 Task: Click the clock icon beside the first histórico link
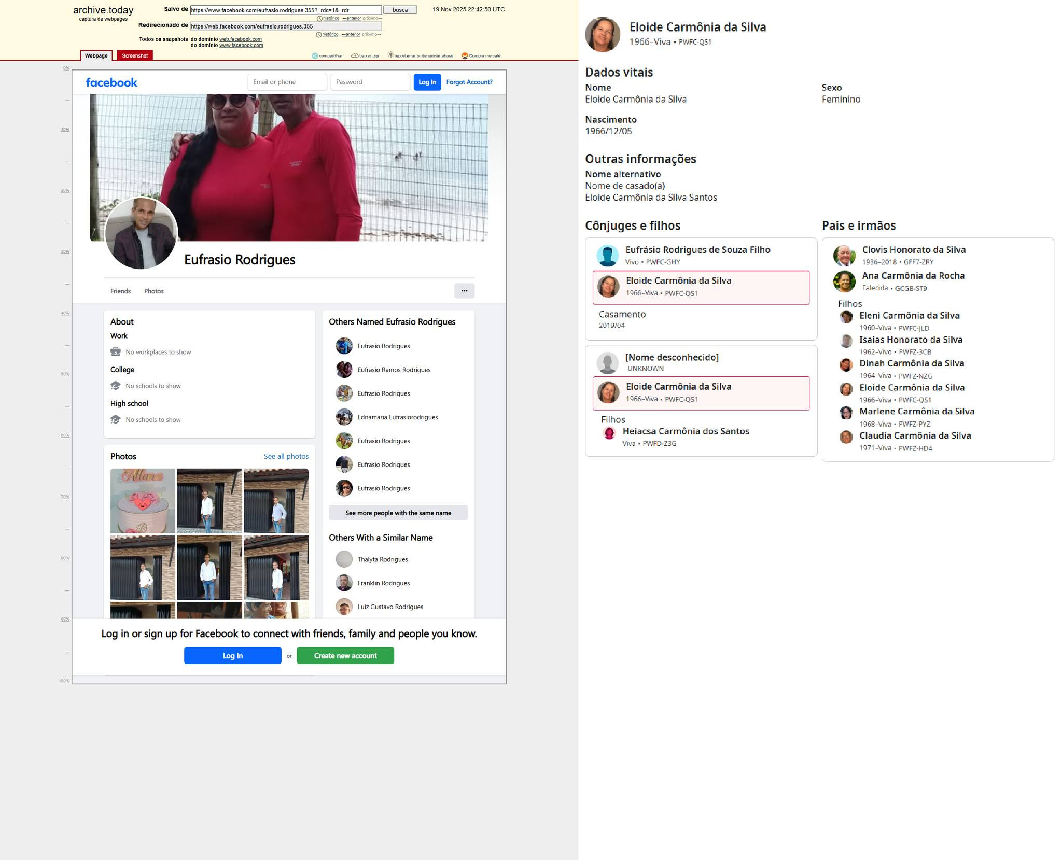(x=319, y=19)
